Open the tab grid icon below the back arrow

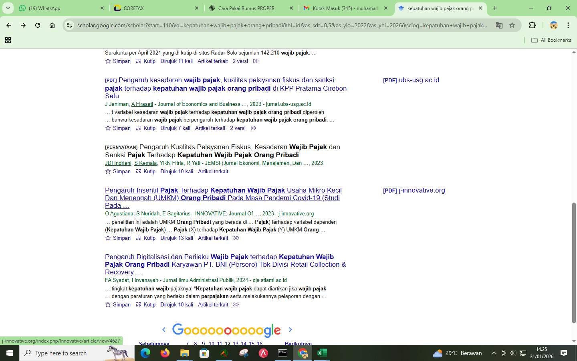8,40
